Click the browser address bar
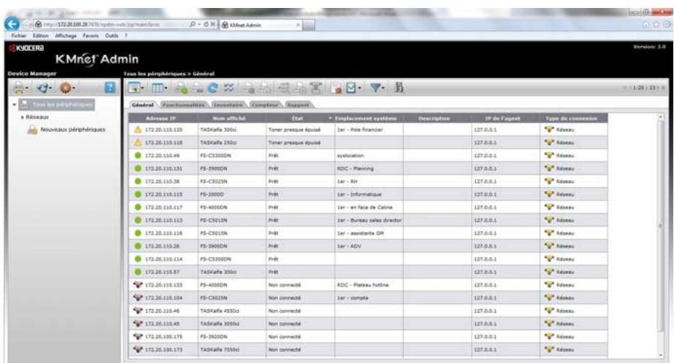The width and height of the screenshot is (674, 363). point(112,25)
